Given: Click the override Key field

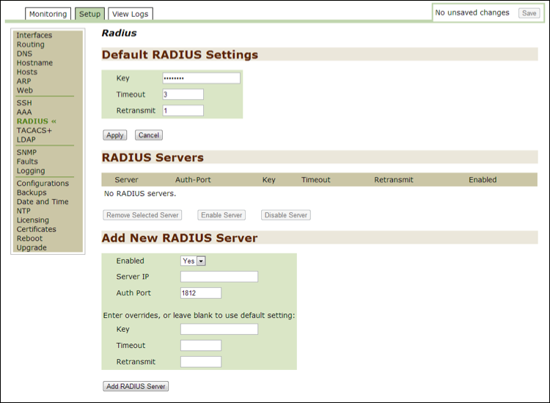Looking at the screenshot, I should [219, 330].
